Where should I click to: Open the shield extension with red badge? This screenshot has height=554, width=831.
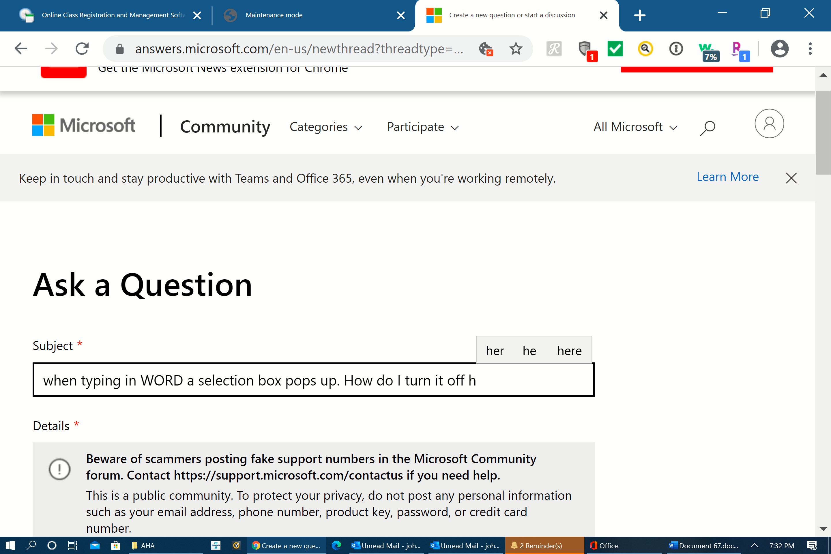pos(586,49)
